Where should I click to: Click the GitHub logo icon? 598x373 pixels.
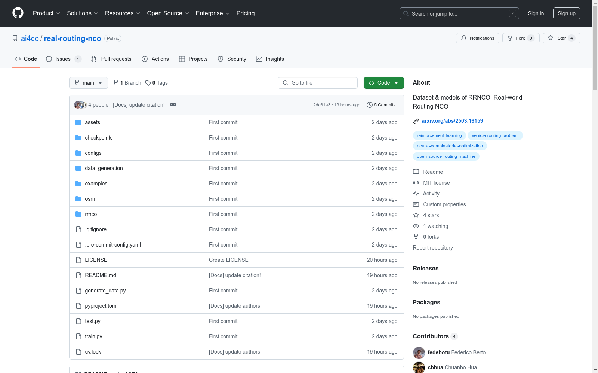point(18,13)
